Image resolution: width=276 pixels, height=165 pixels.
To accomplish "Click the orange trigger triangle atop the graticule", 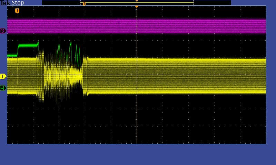I will [x=137, y=7].
